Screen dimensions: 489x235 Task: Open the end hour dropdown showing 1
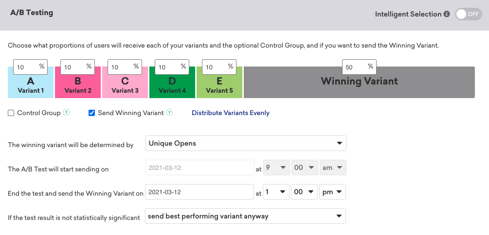pos(276,192)
